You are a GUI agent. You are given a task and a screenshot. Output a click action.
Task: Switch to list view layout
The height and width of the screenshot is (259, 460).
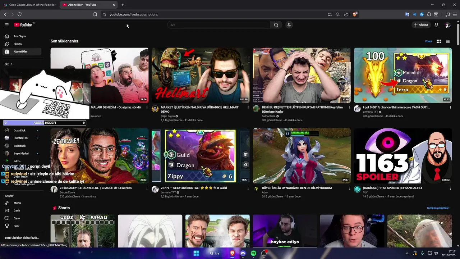pyautogui.click(x=448, y=41)
